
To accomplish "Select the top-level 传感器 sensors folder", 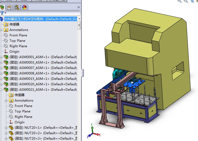I will tap(14, 24).
